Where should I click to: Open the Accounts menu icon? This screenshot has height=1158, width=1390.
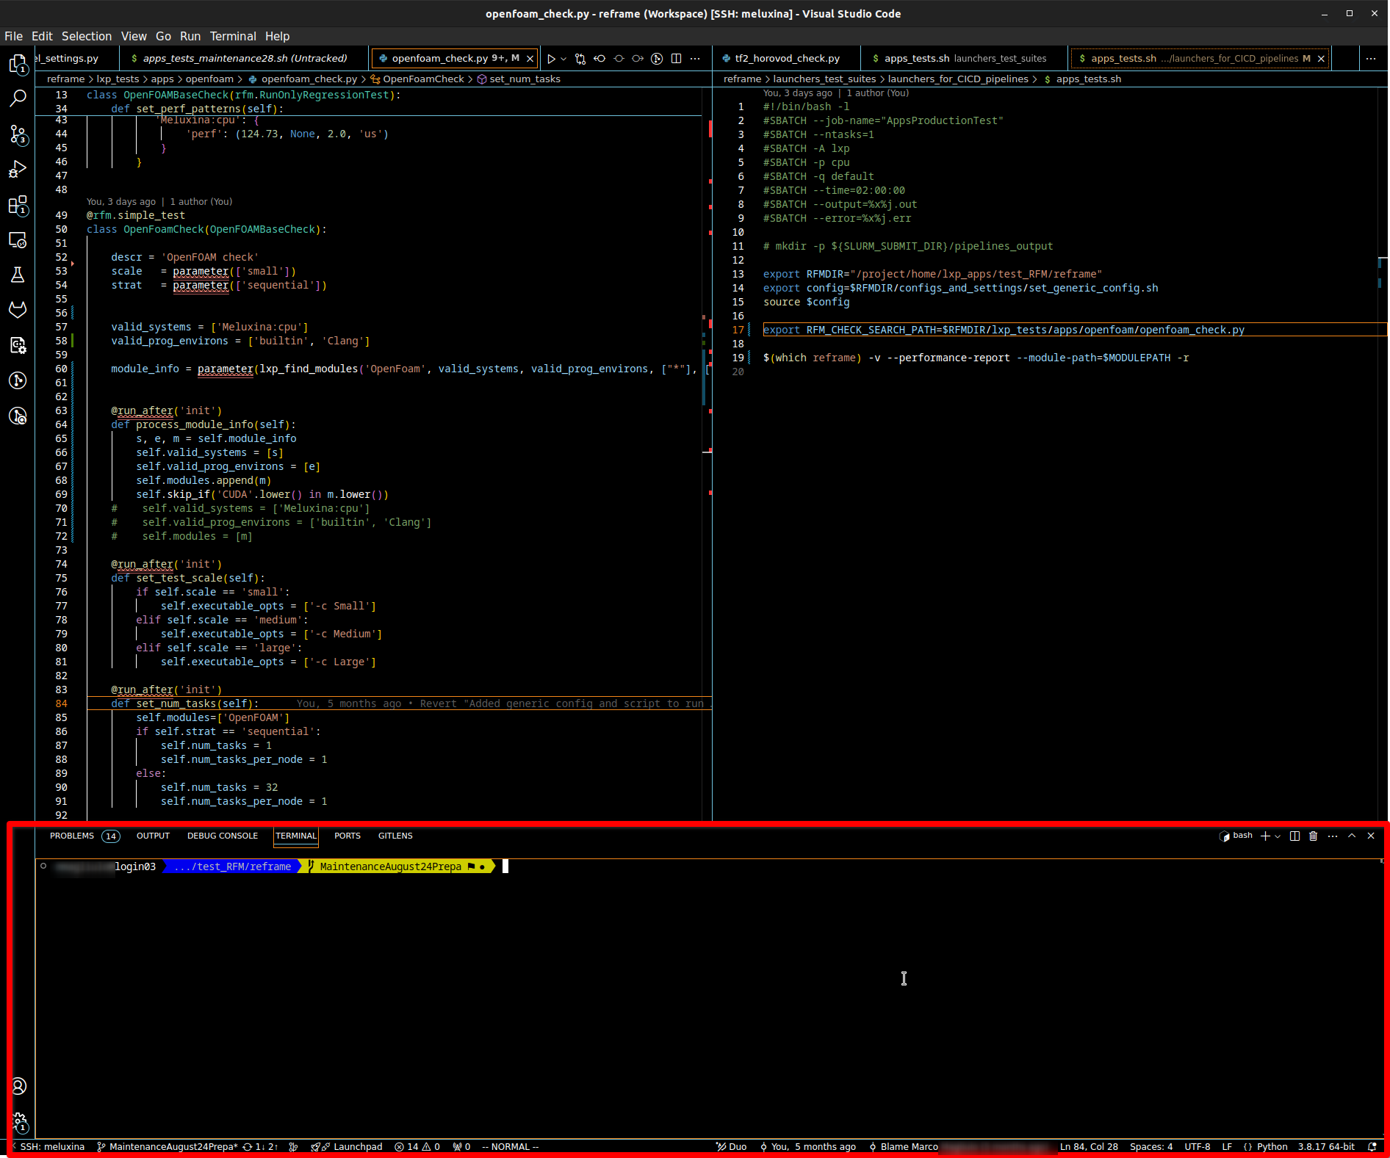(x=19, y=1086)
